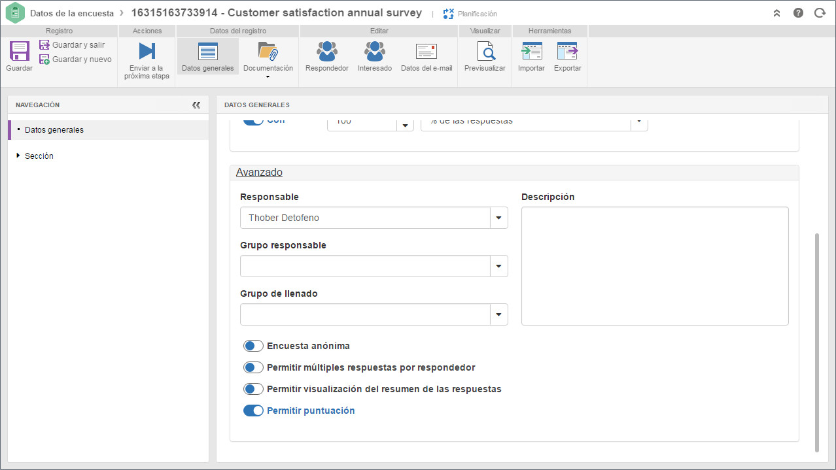Viewport: 836px width, 470px height.
Task: Expand the Sección tree item
Action: [18, 156]
